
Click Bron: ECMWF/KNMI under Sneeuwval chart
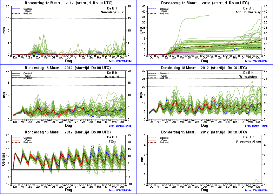(x=257, y=190)
